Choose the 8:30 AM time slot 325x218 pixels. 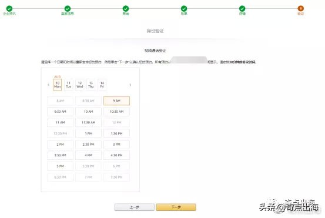[x=89, y=100]
